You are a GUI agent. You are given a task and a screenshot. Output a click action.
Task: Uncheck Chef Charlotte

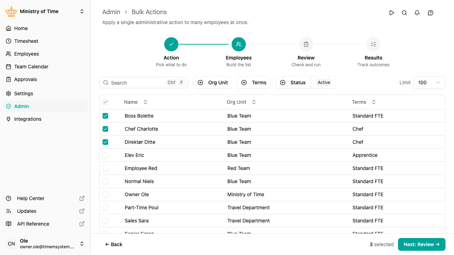(x=105, y=129)
